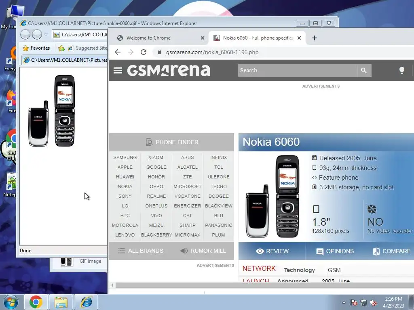
Task: Open the GOOGLE brand link
Action: pyautogui.click(x=156, y=167)
